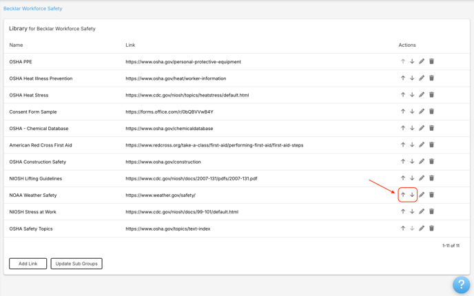This screenshot has height=296, width=474.
Task: Delete NIOSH Stress at Work link
Action: coord(432,211)
